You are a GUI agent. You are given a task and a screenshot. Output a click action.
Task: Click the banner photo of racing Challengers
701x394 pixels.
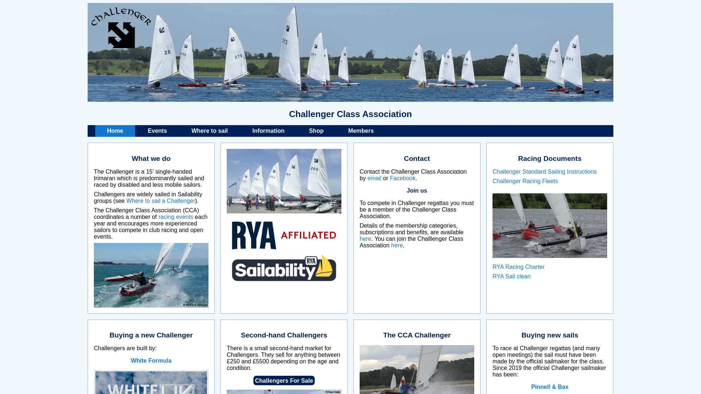[x=350, y=53]
